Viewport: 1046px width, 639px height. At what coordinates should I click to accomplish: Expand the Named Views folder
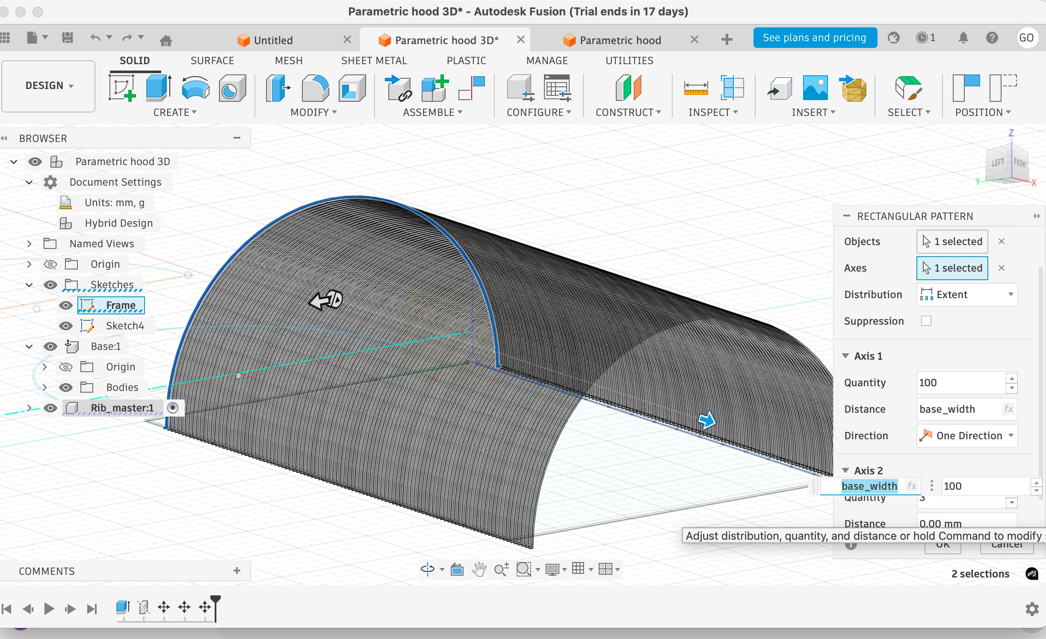click(x=29, y=244)
